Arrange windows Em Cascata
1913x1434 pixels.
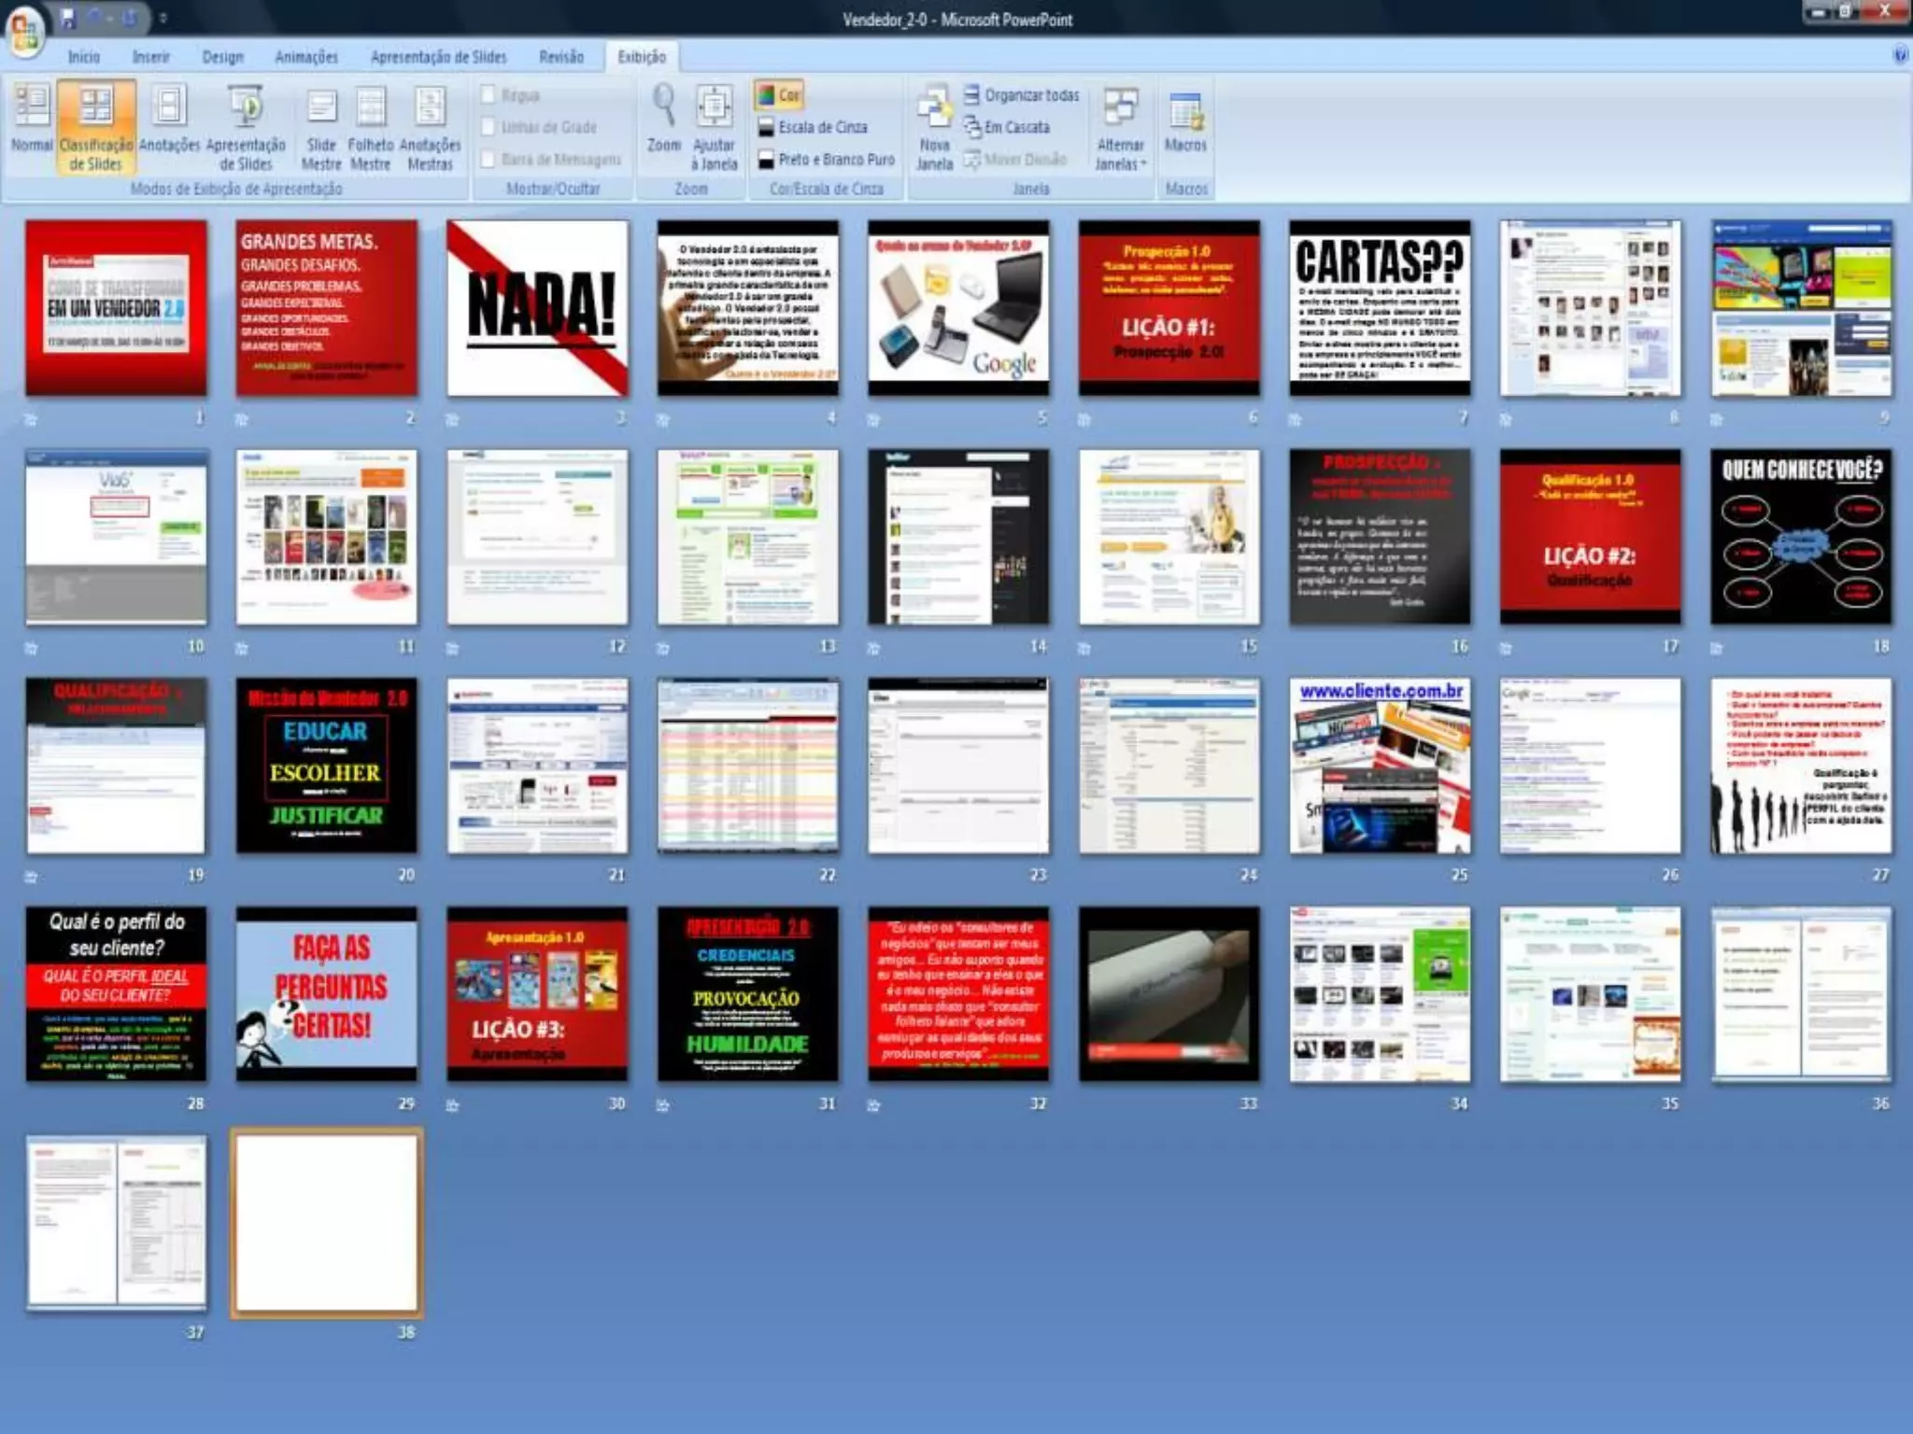click(1007, 127)
